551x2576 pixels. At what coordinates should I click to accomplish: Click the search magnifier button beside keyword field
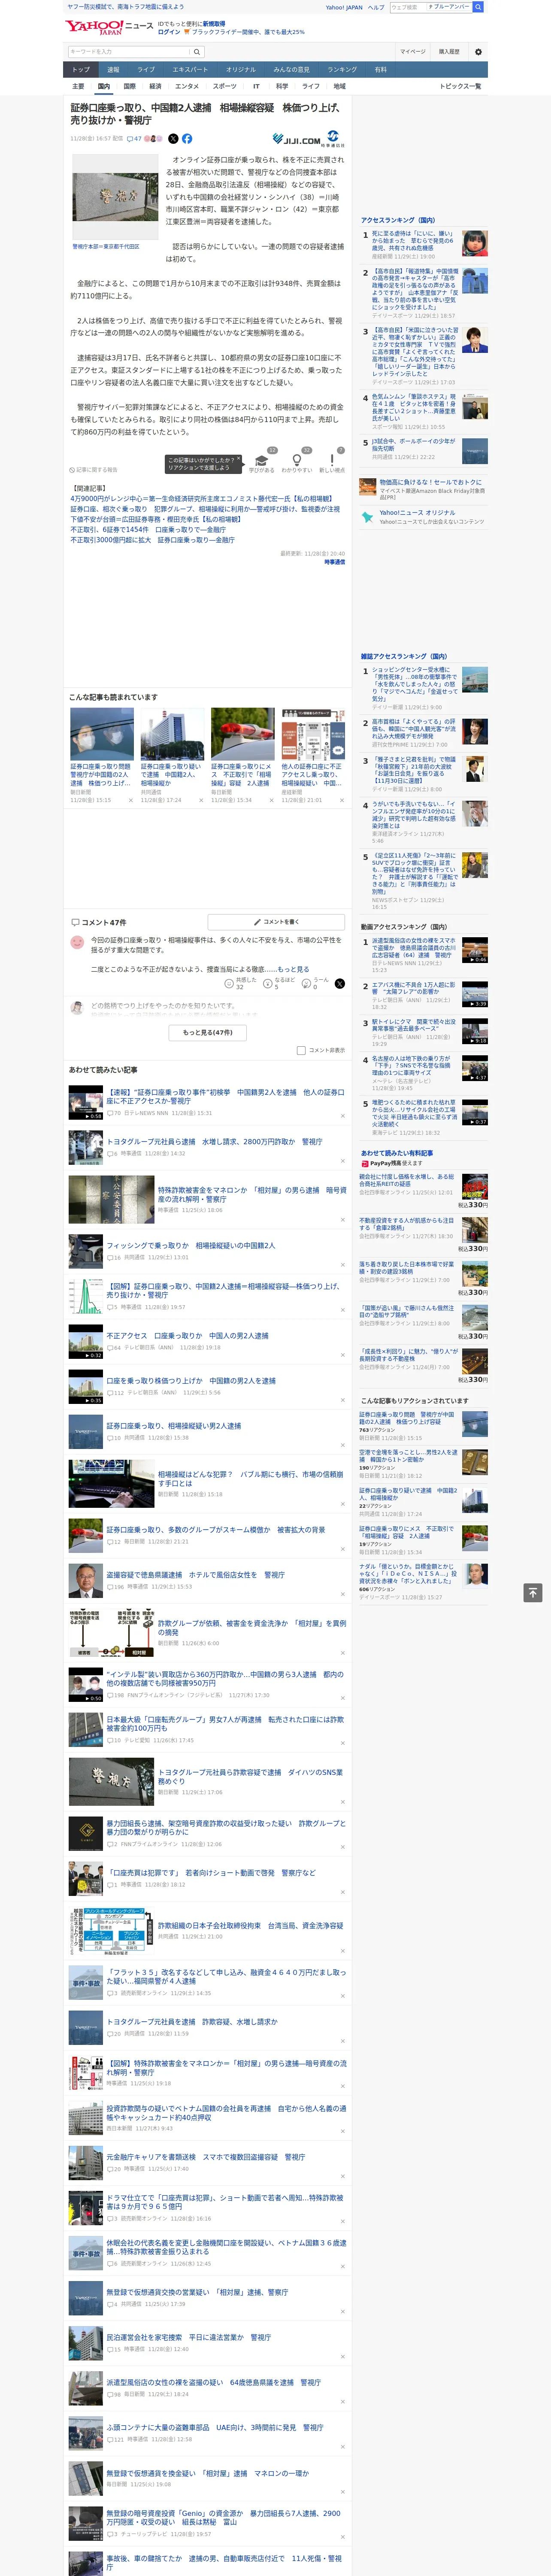(197, 52)
